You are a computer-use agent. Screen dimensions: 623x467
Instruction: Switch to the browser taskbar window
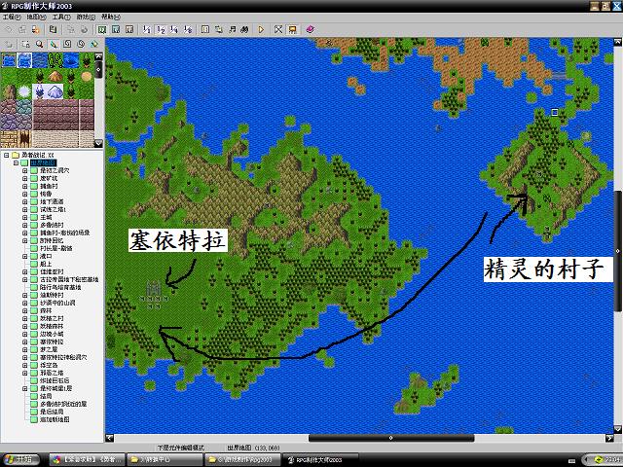pyautogui.click(x=87, y=459)
